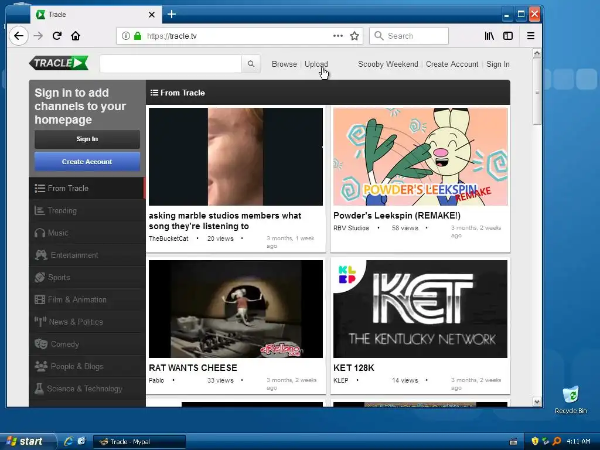Toggle the browser sidebar icon
Screen dimensions: 600x450
[x=508, y=36]
